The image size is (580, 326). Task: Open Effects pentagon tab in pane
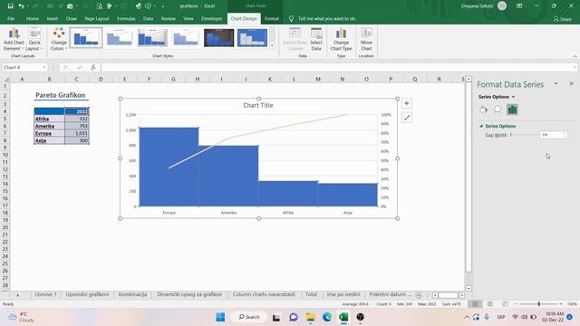click(498, 110)
